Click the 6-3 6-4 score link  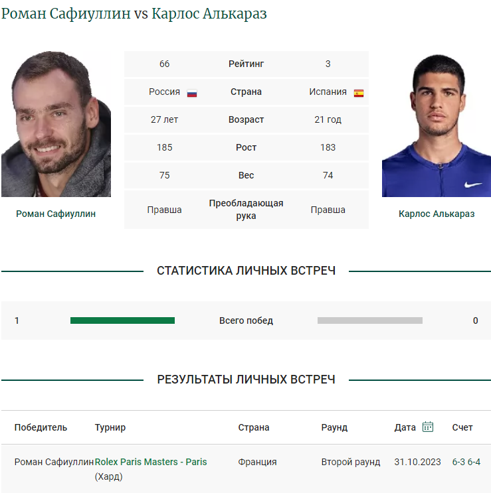(x=466, y=462)
